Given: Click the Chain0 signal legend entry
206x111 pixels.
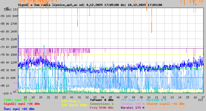Looking at the screenshot, I should 165,104.
